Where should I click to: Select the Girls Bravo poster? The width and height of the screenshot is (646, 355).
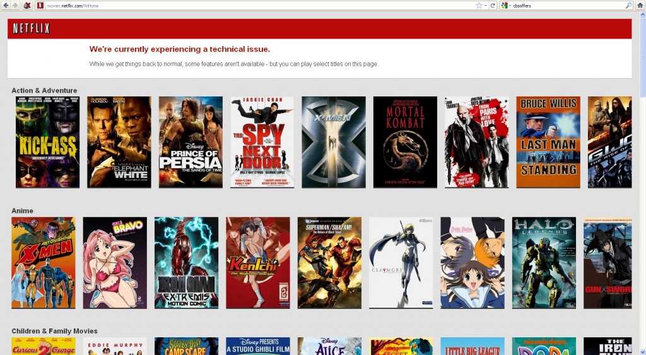[115, 263]
